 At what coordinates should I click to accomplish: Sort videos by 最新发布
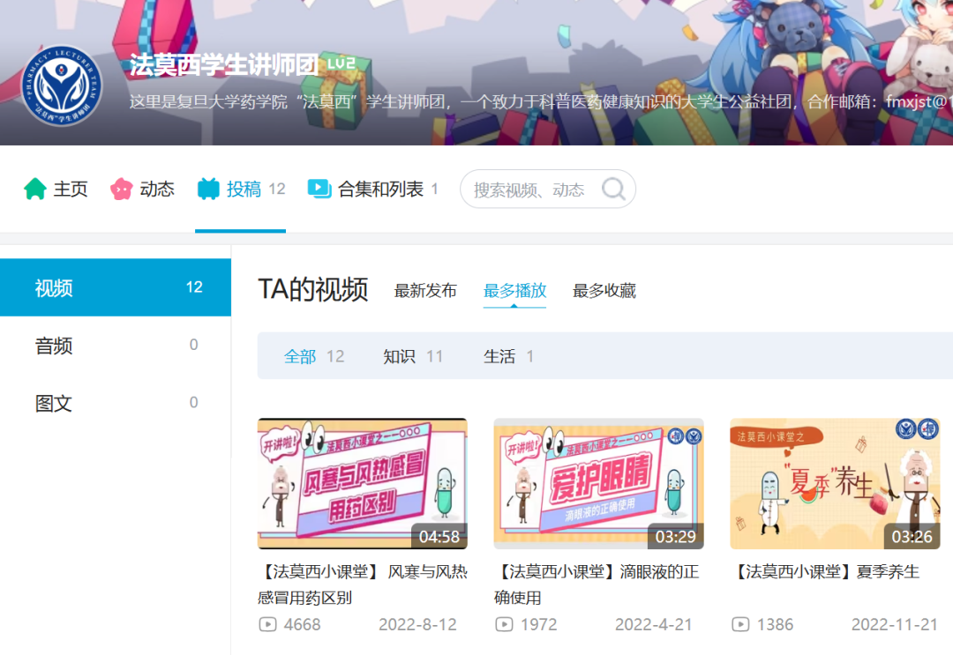click(x=425, y=291)
